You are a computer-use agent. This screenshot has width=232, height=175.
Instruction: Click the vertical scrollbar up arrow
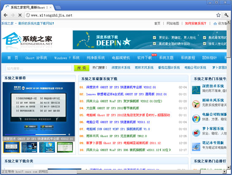point(229,22)
